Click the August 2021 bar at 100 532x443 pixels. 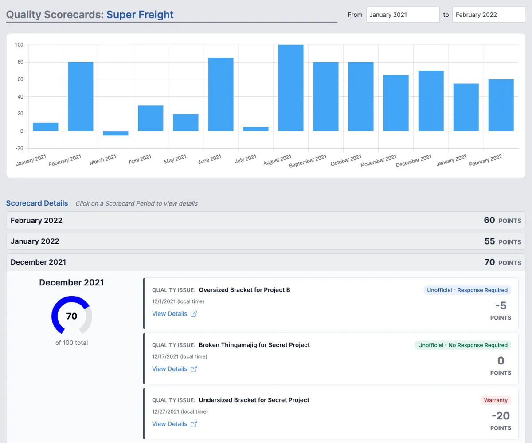coord(291,88)
